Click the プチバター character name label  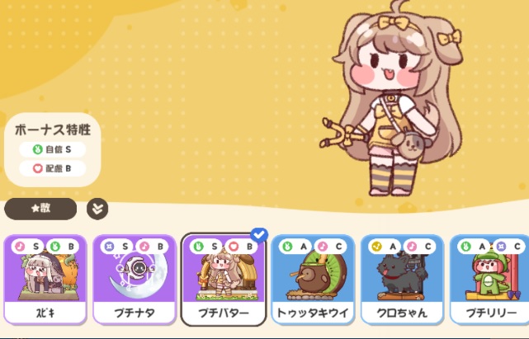point(224,313)
